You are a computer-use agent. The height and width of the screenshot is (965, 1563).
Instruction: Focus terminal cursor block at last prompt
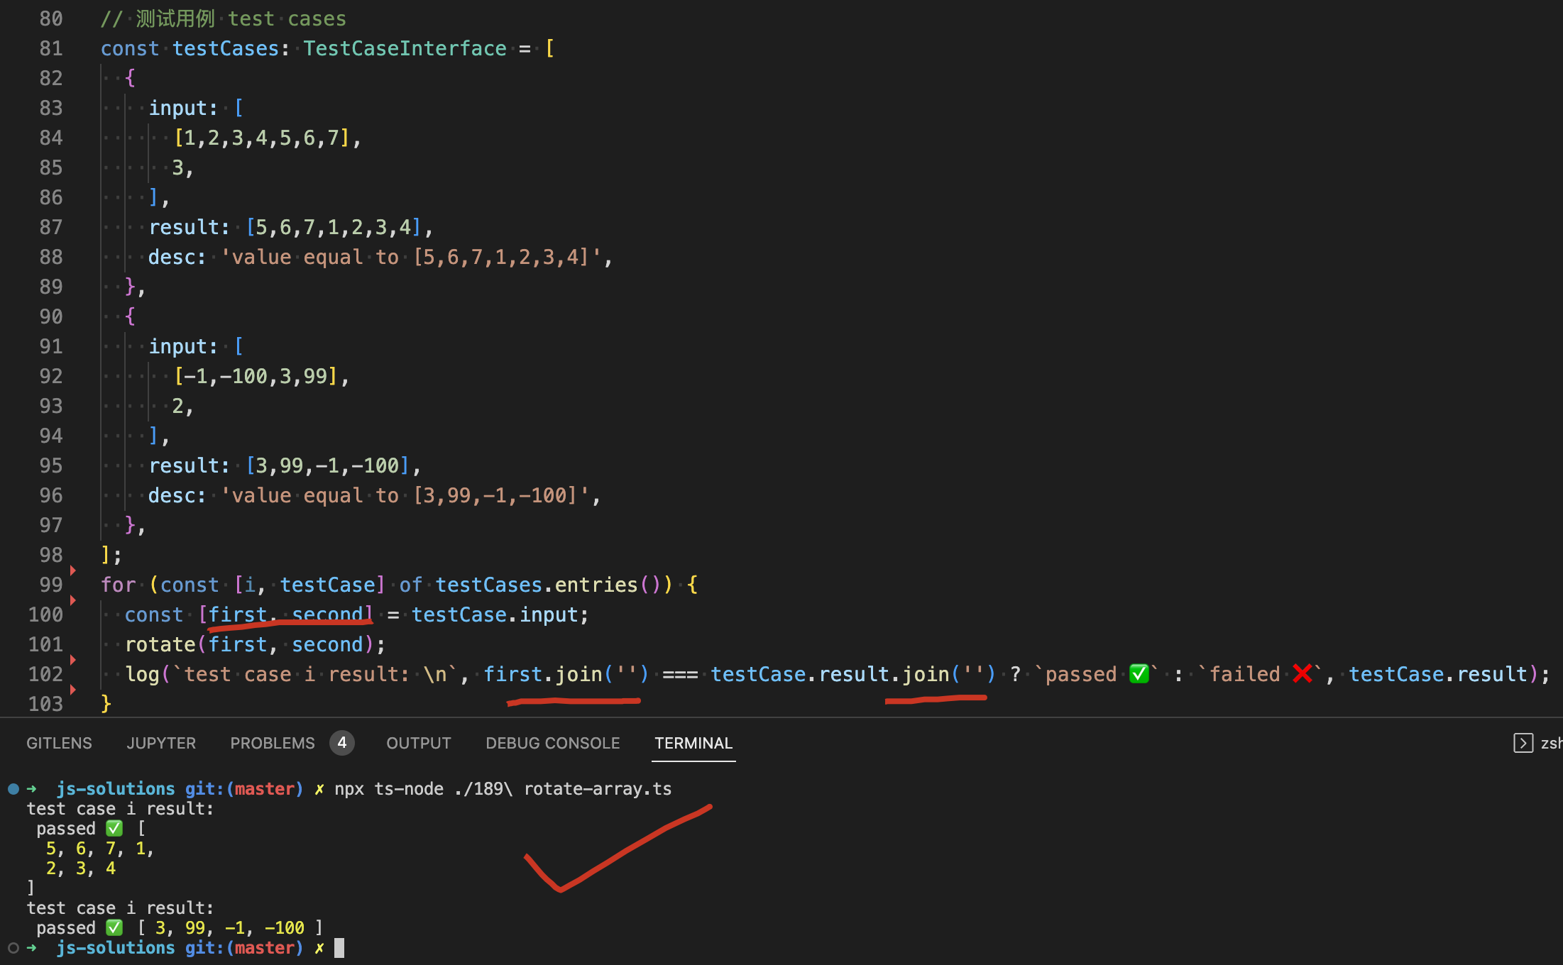pos(339,947)
